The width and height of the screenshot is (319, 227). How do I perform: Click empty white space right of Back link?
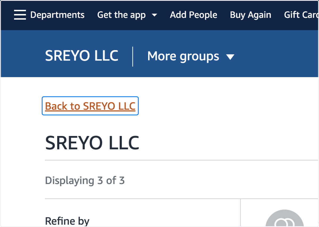coord(226,106)
